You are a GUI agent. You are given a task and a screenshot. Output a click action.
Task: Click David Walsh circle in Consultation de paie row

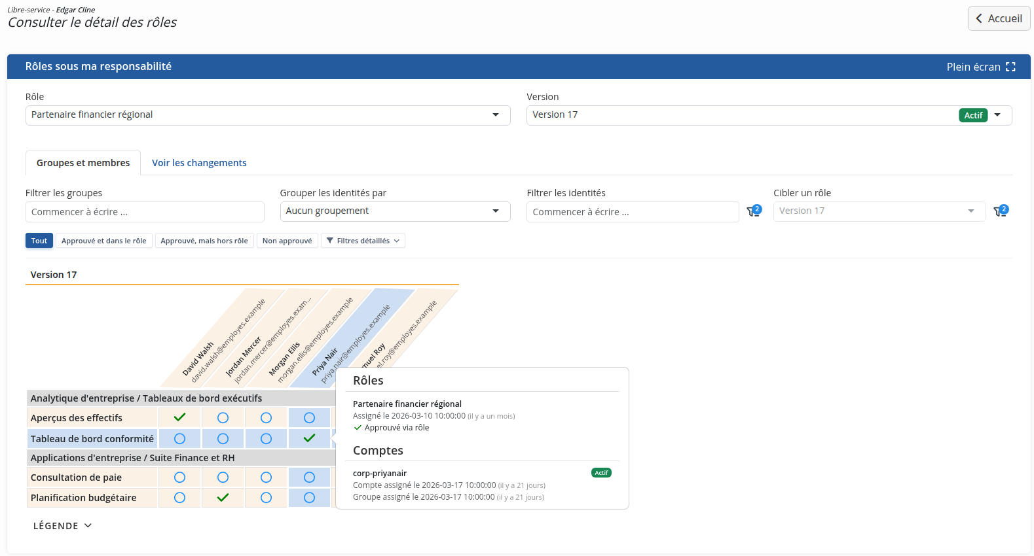pos(179,478)
